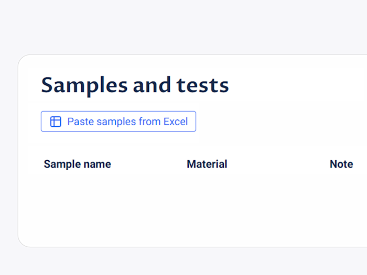Click the word Excel on the paste button
367x275 pixels.
[175, 122]
